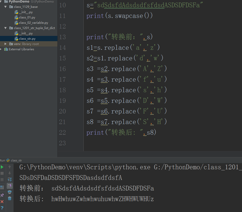The width and height of the screenshot is (242, 212).
Task: Click the Pause output icon
Action: click(2, 180)
